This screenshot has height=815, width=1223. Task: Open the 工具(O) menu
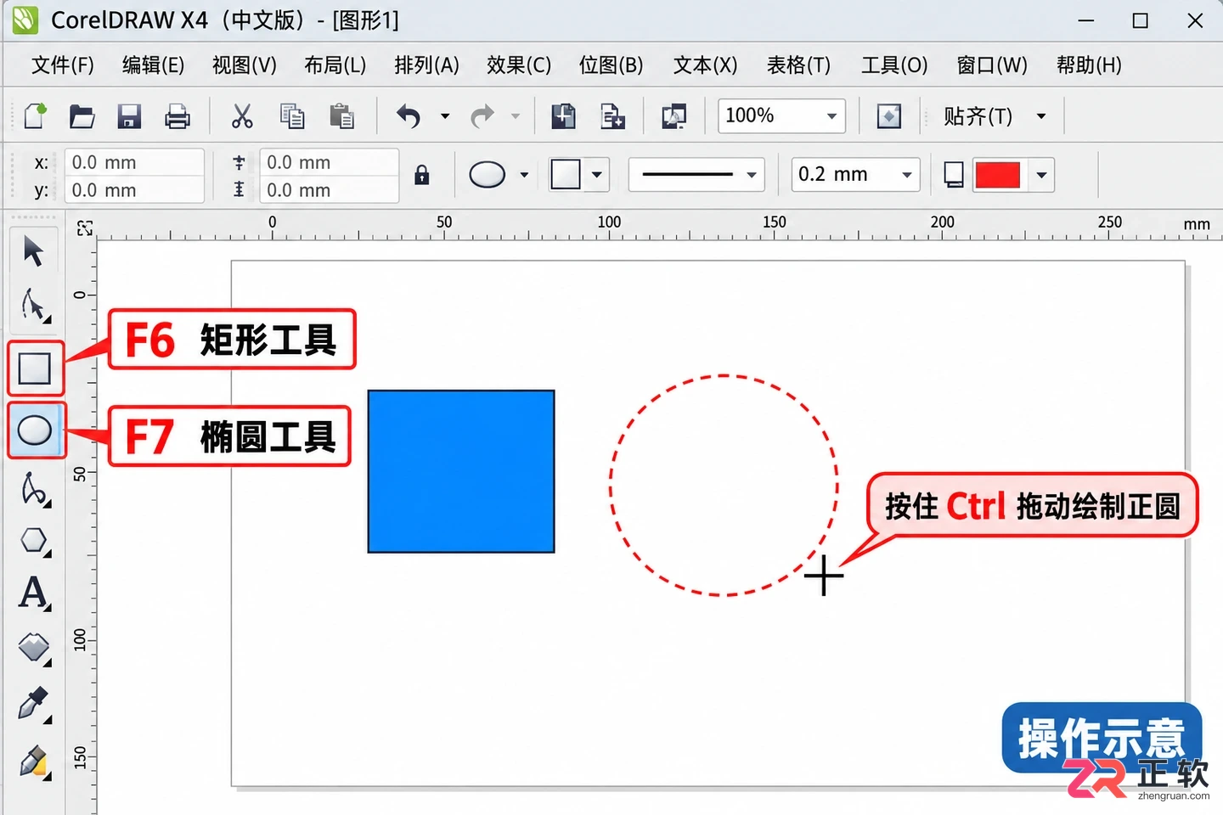tap(894, 65)
